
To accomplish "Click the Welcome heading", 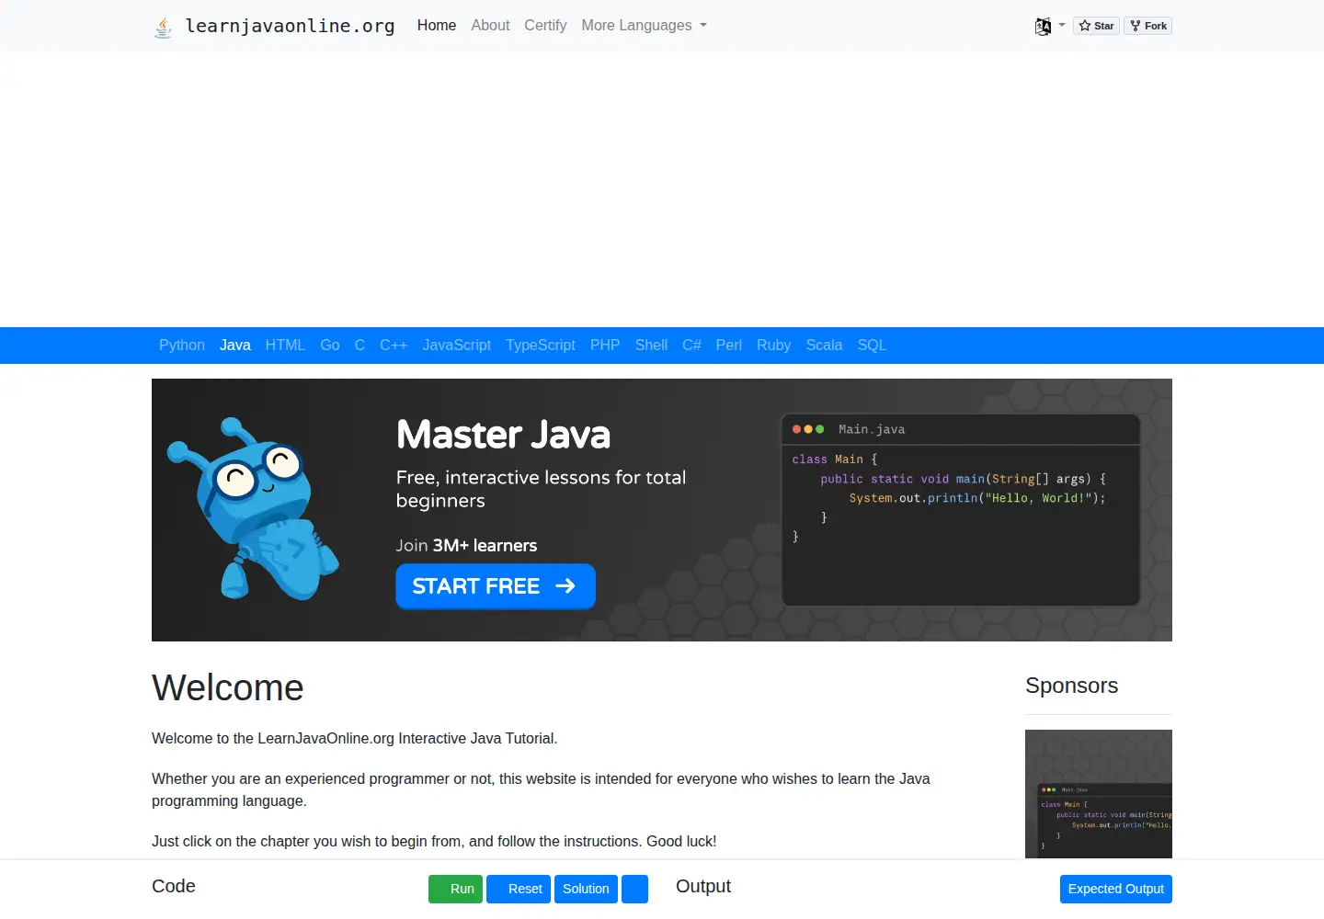I will point(228,688).
